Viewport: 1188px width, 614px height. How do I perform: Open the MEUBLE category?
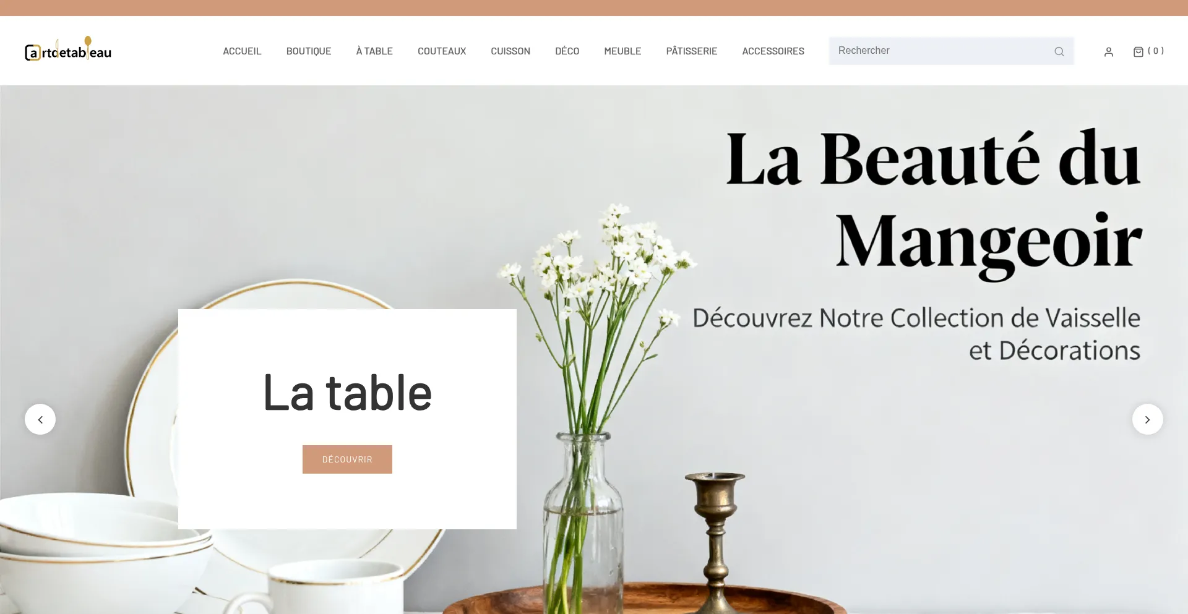coord(622,51)
